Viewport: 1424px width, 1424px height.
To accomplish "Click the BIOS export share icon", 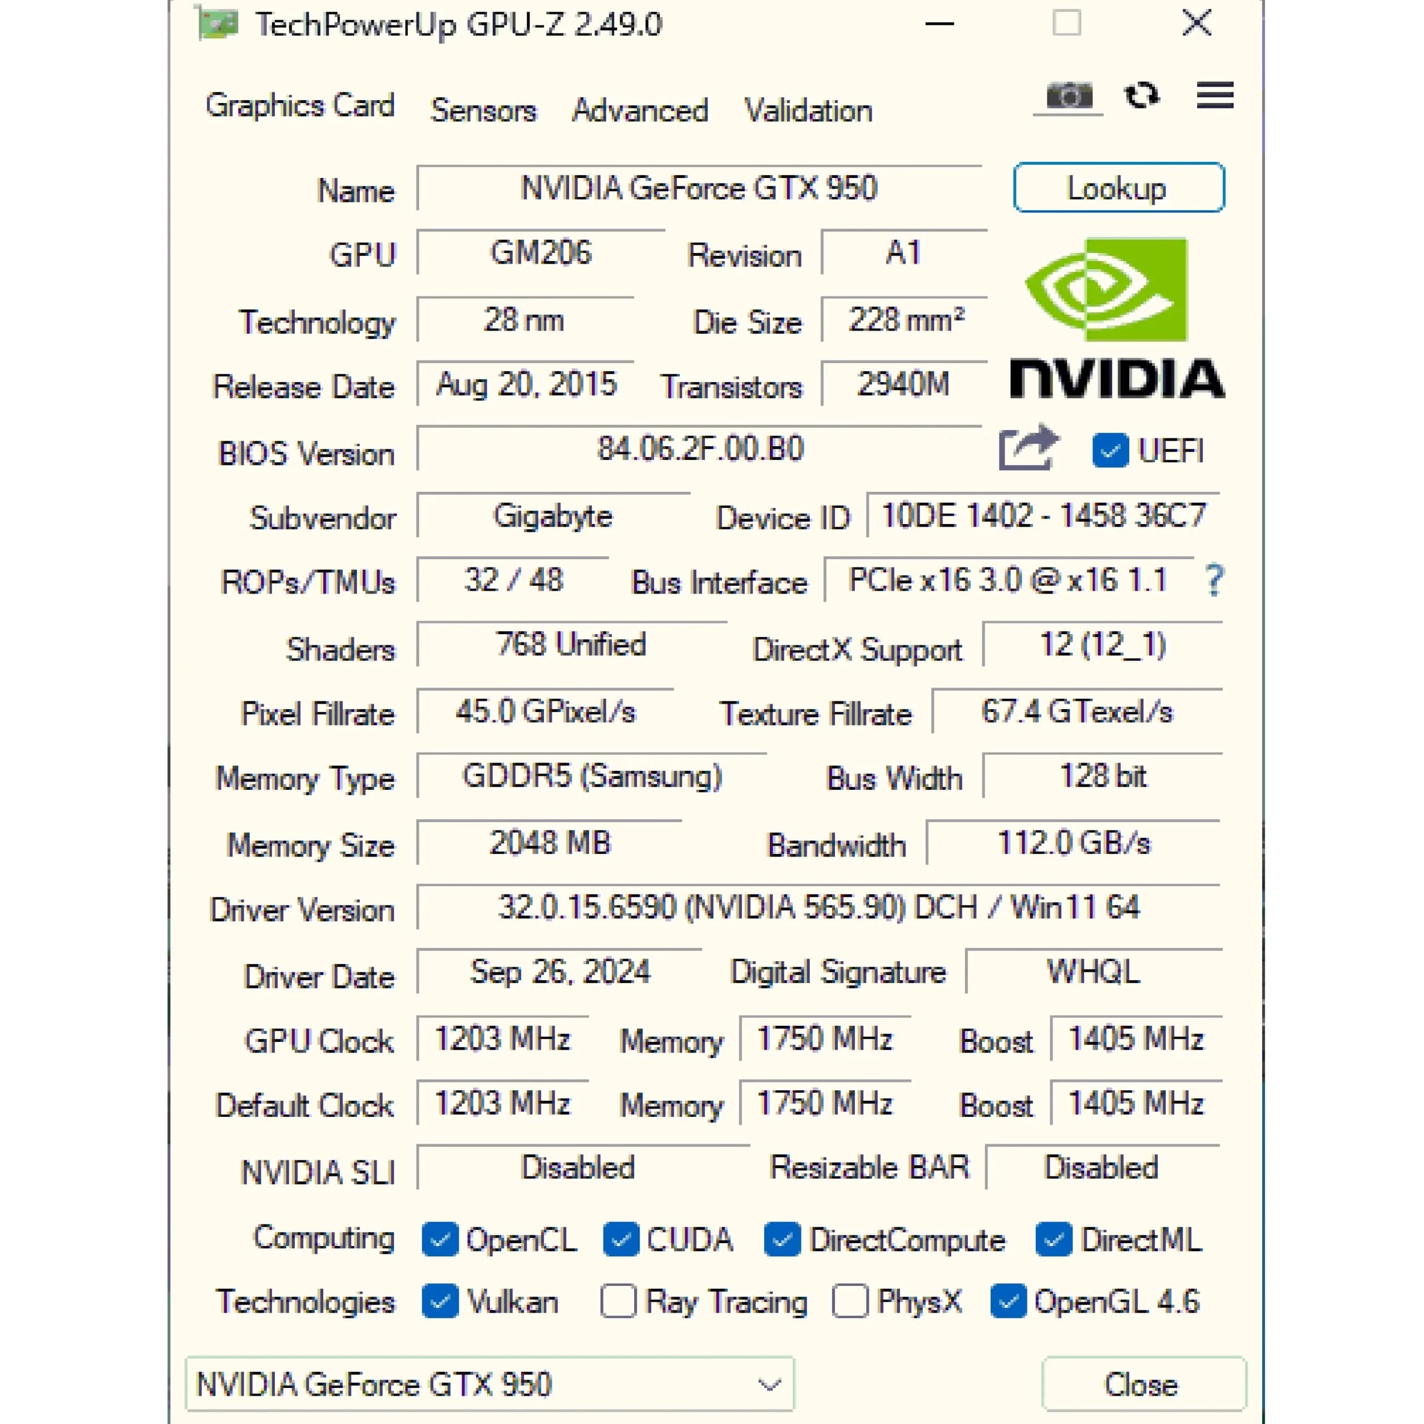I will point(1029,447).
